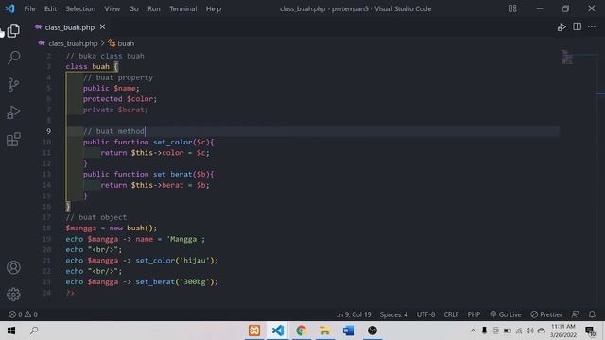Open the editor More Actions menu
605x340 pixels.
592,26
